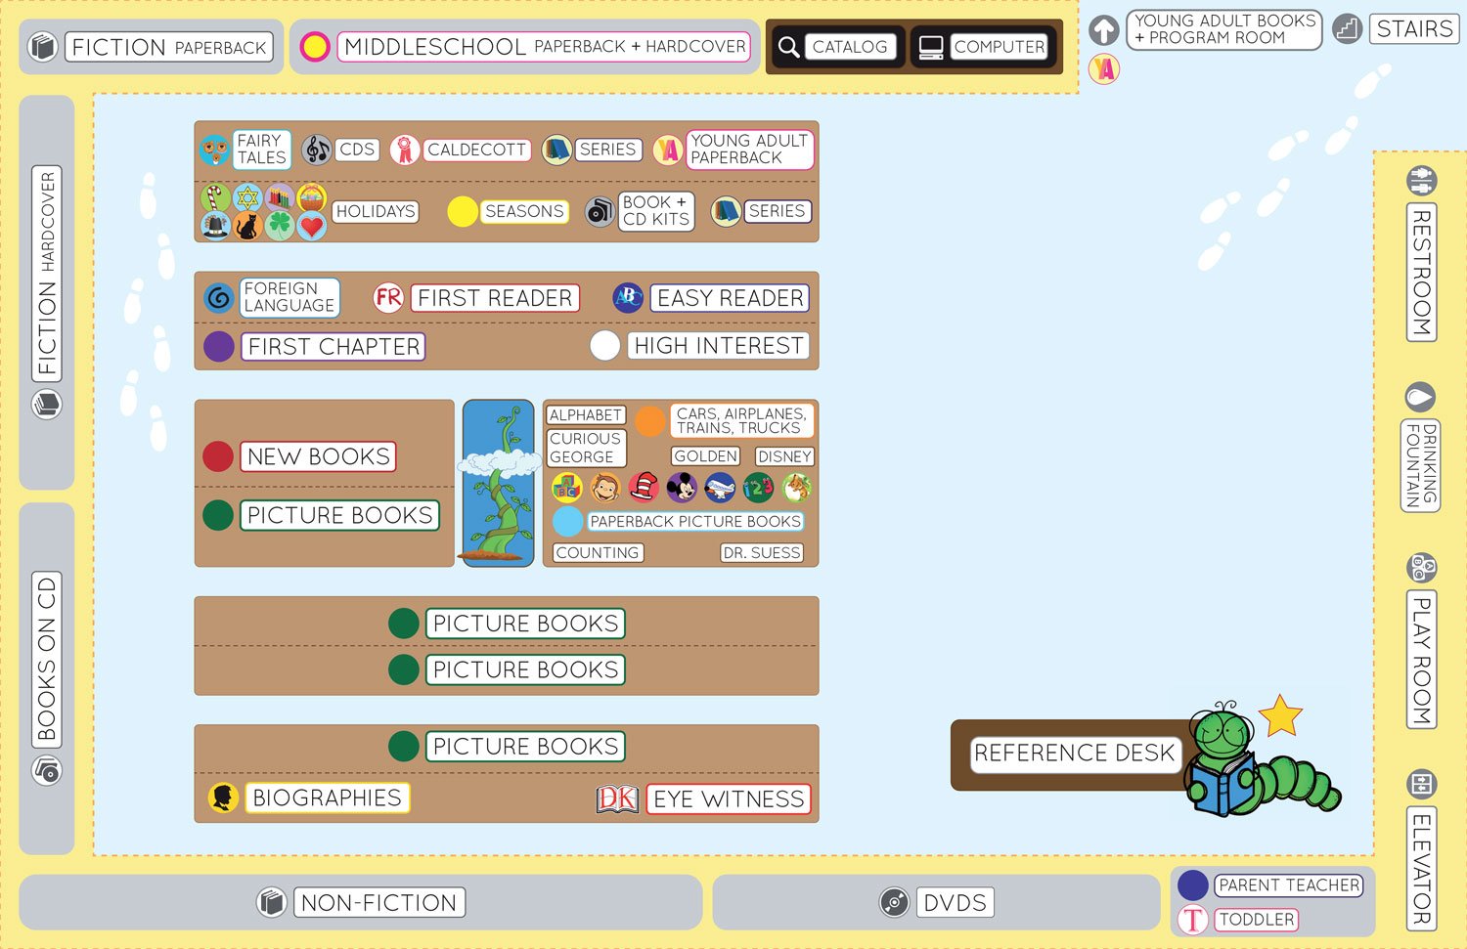Click the Catalog magnifying glass icon
Screen dimensions: 1467x949
click(788, 47)
